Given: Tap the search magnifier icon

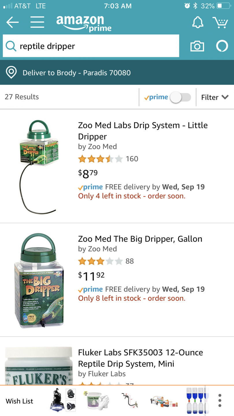Looking at the screenshot, I should point(11,46).
